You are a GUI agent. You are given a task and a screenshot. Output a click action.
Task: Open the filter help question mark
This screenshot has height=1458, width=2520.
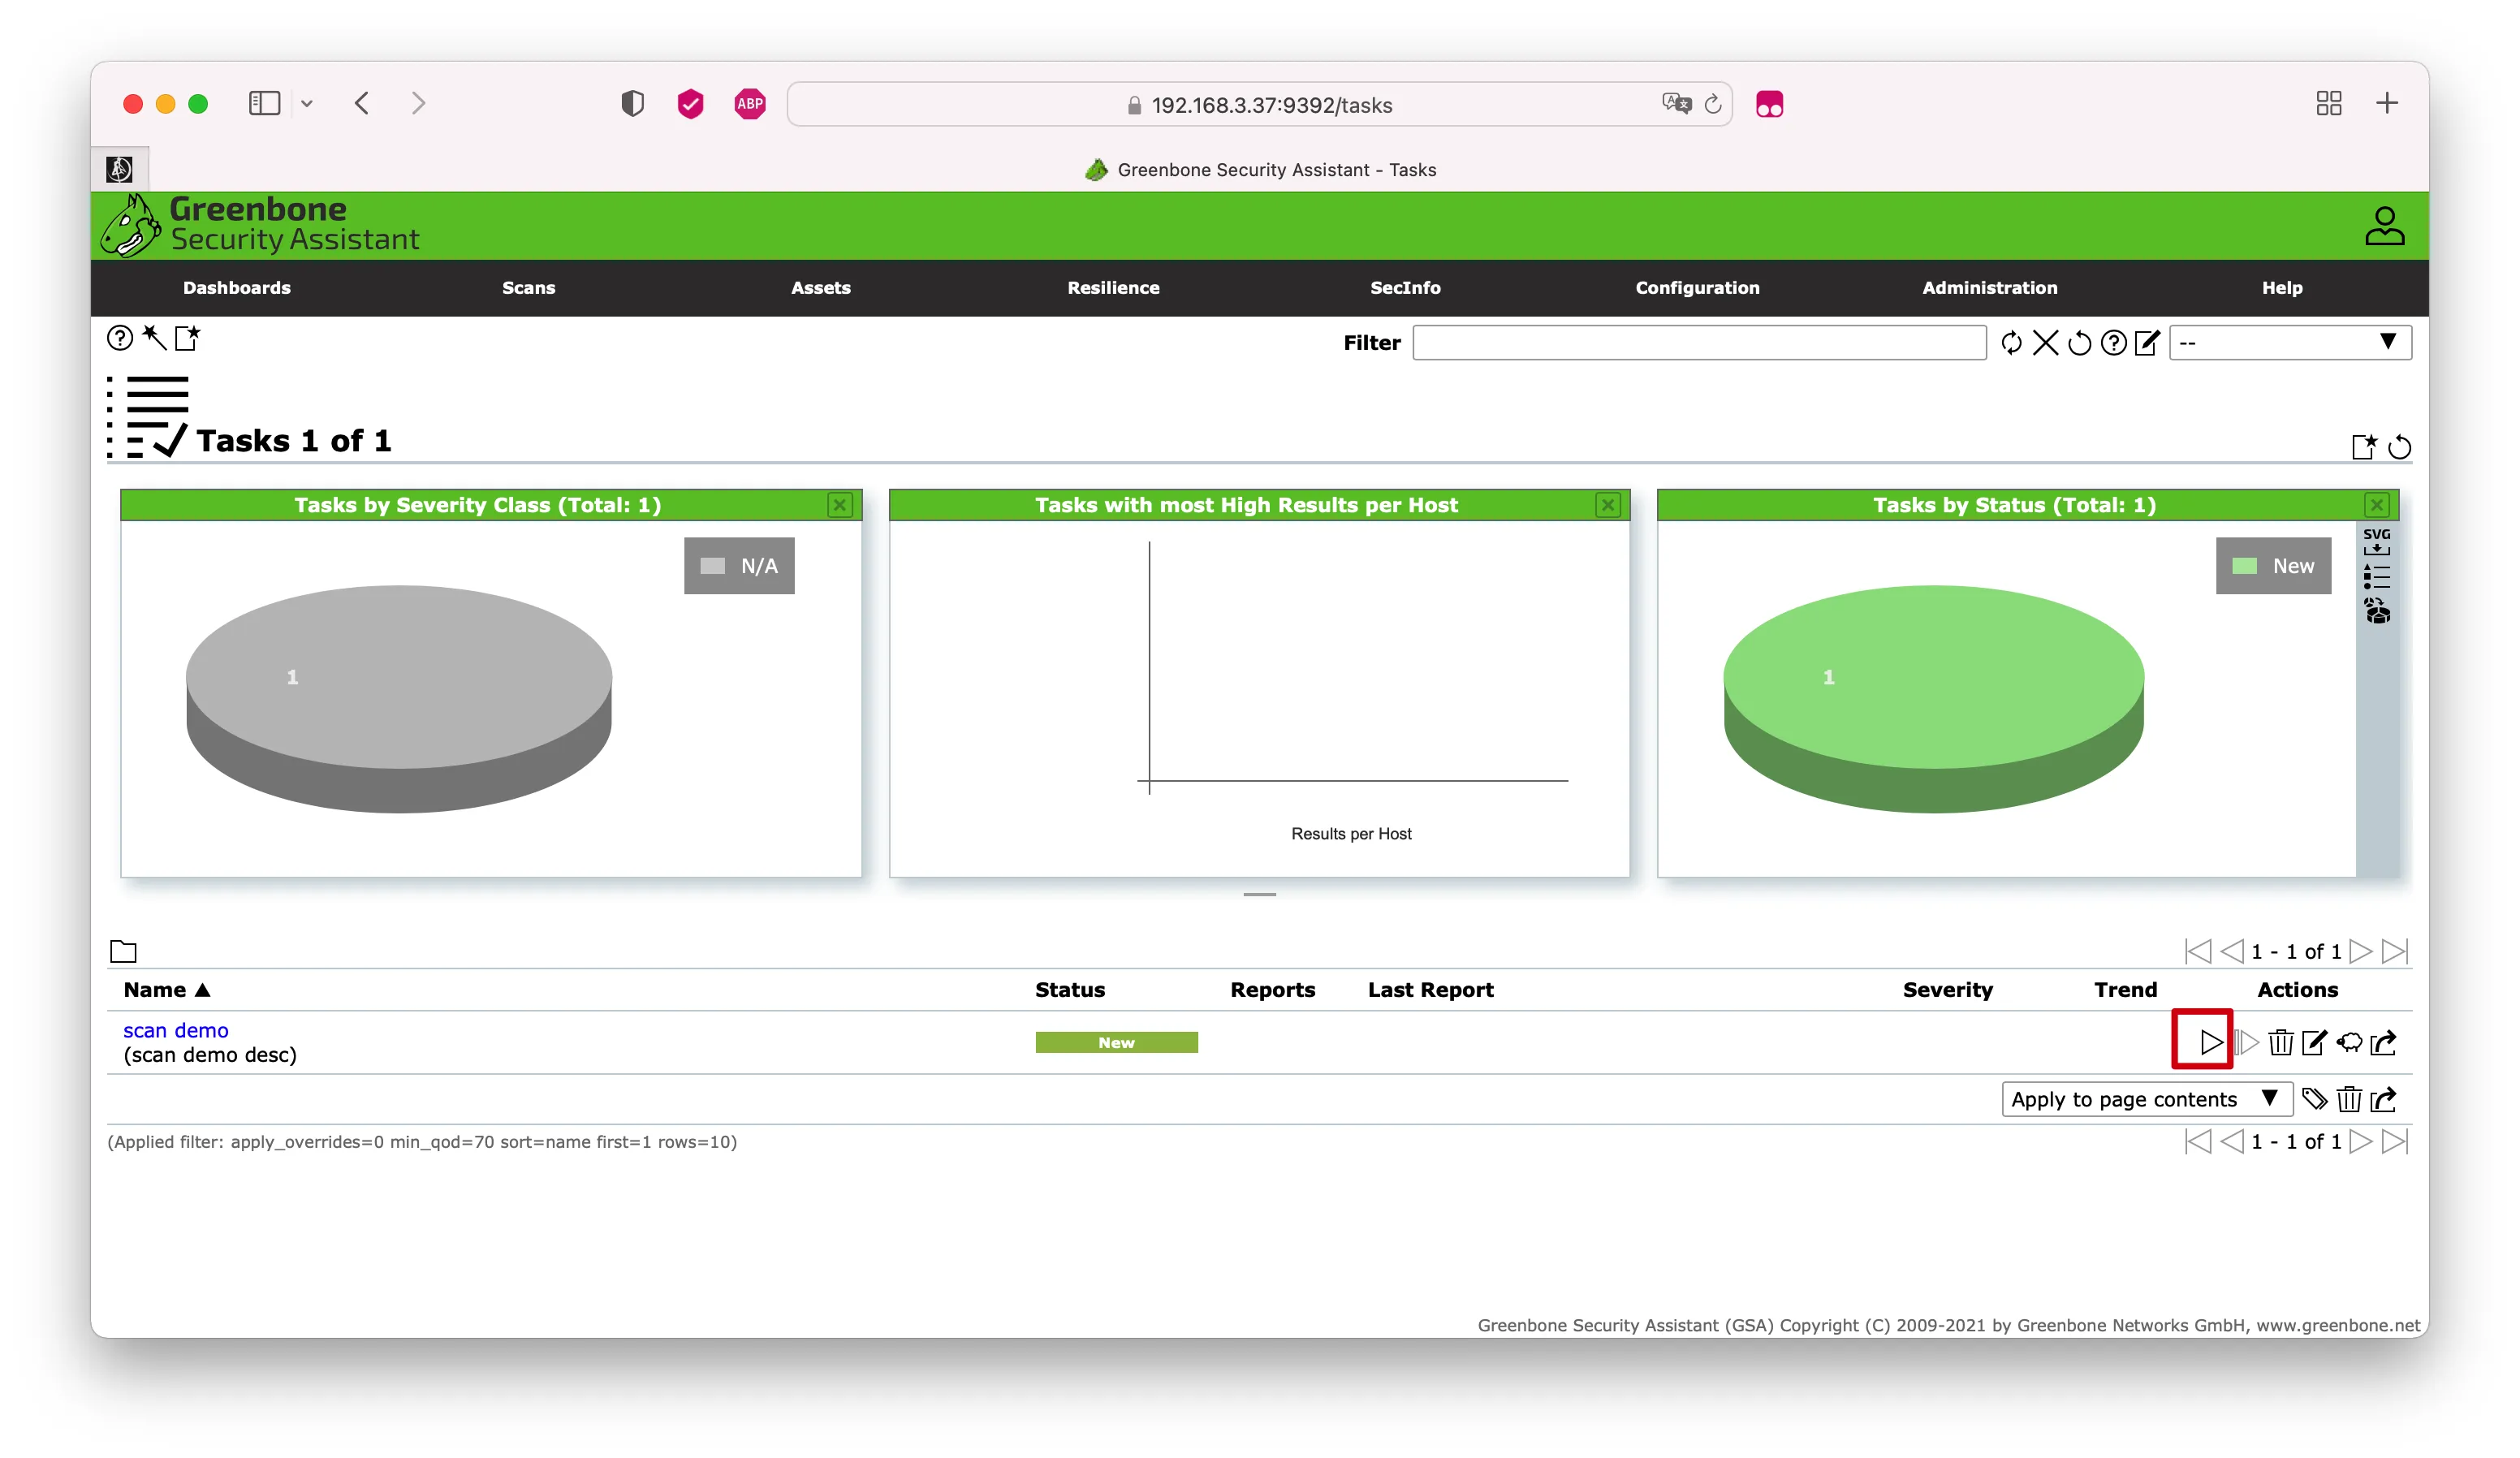tap(2113, 343)
